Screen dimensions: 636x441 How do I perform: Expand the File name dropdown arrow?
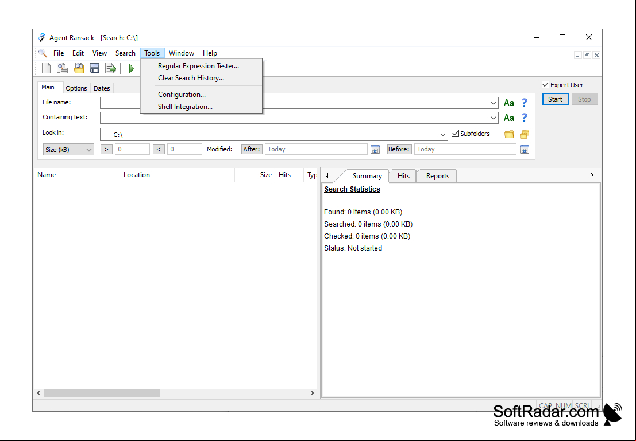coord(493,103)
